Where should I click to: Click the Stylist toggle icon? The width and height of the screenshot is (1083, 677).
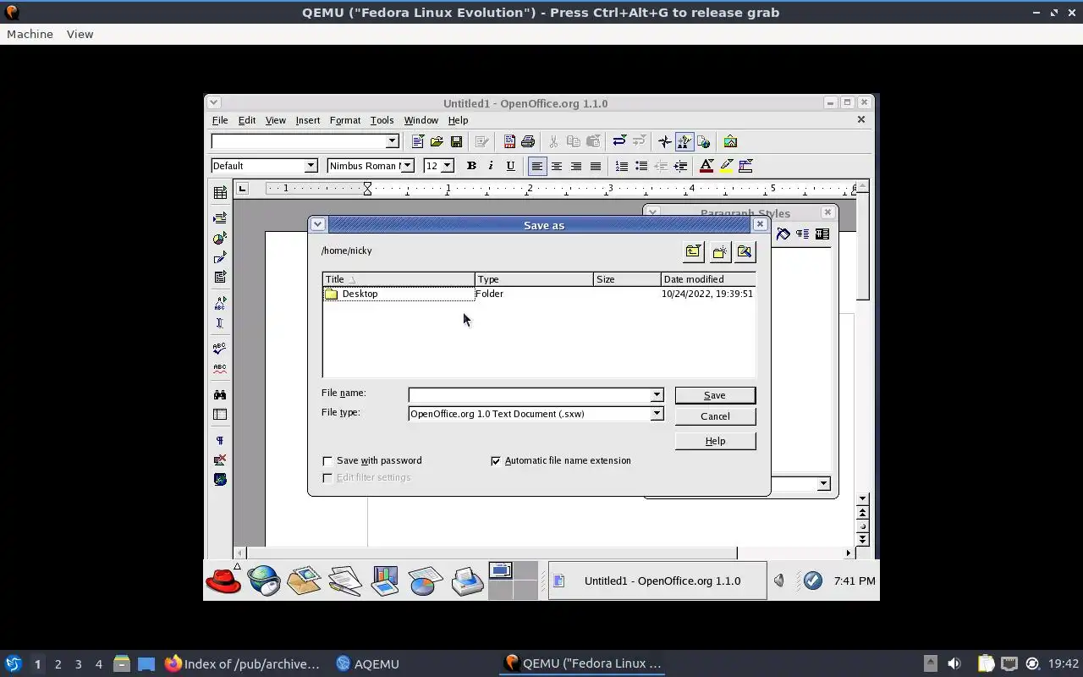click(684, 141)
